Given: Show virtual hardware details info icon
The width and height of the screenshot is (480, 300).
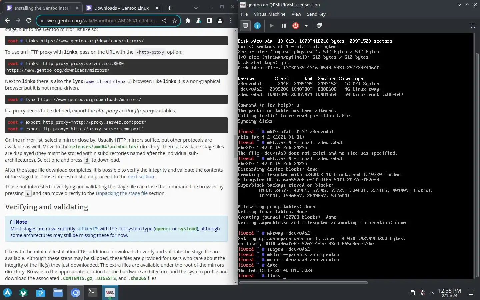Looking at the screenshot, I should click(257, 26).
